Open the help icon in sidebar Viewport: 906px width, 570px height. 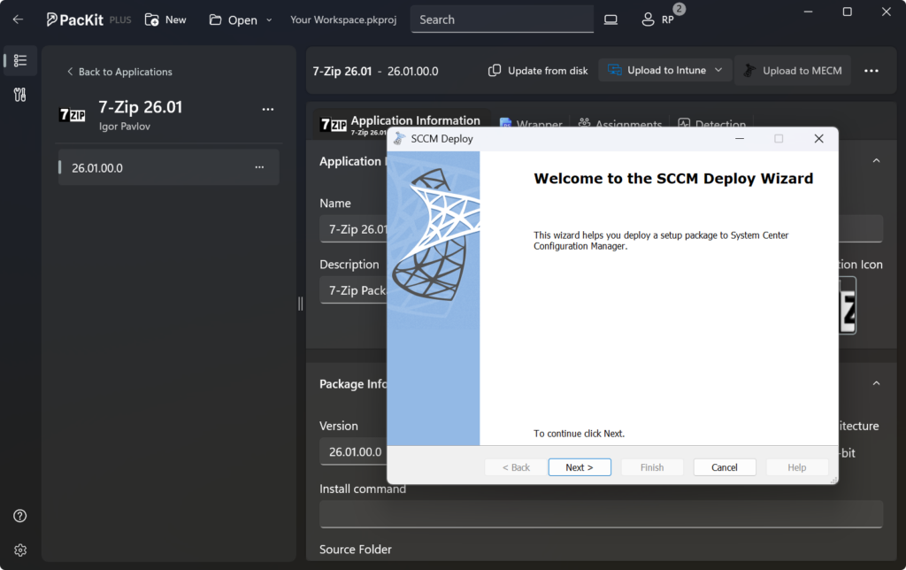pyautogui.click(x=20, y=516)
